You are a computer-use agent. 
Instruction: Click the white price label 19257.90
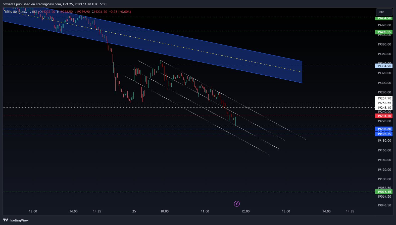tap(384, 98)
